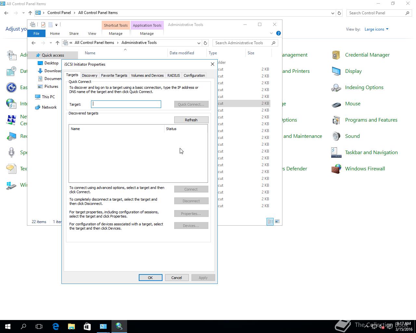Open Home ribbon tab in Administrative Tools
Image resolution: width=416 pixels, height=333 pixels.
55,33
